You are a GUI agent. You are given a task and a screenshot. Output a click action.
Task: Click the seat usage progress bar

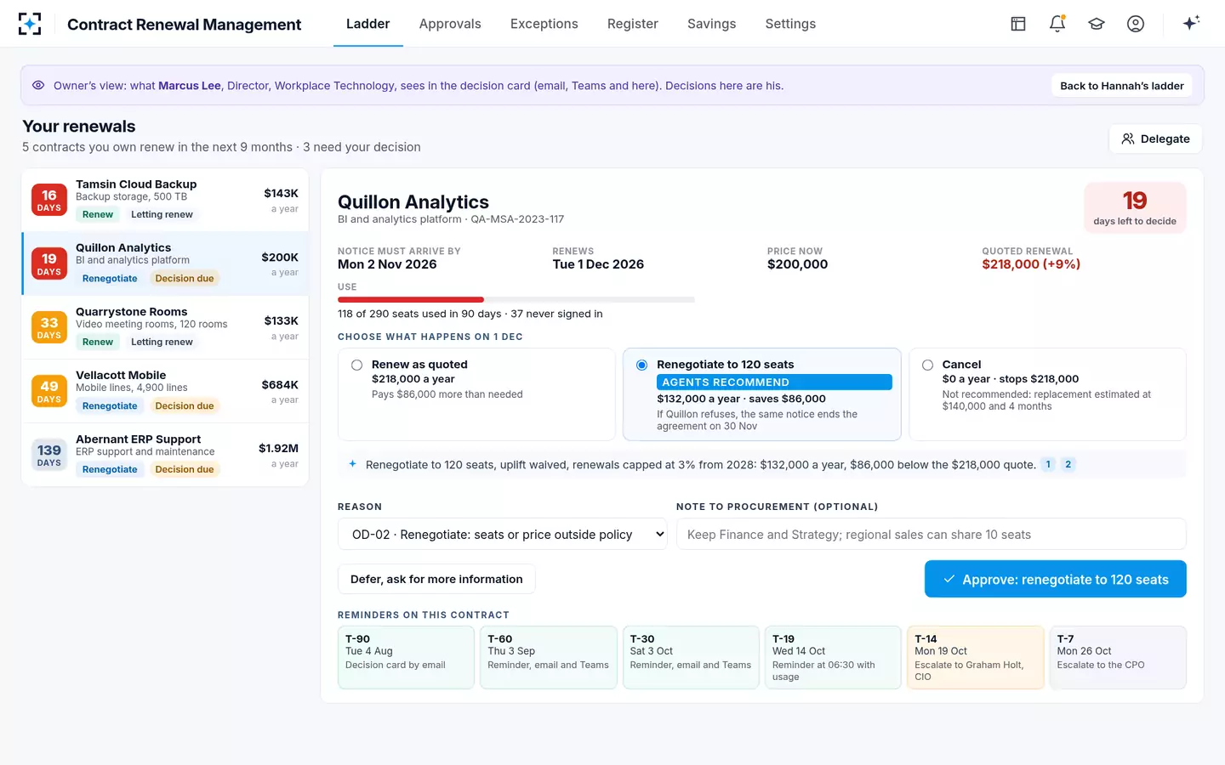[x=516, y=299]
